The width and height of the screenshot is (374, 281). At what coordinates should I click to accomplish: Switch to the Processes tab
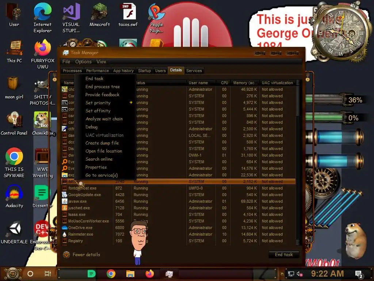tap(72, 71)
